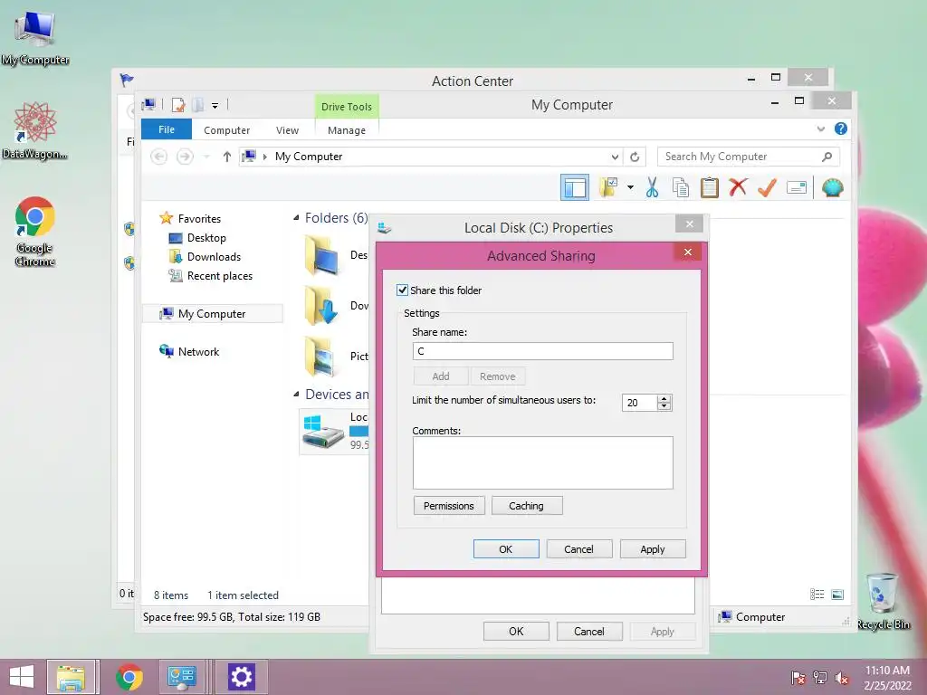
Task: Click Permissions button in Advanced Sharing
Action: (x=449, y=506)
